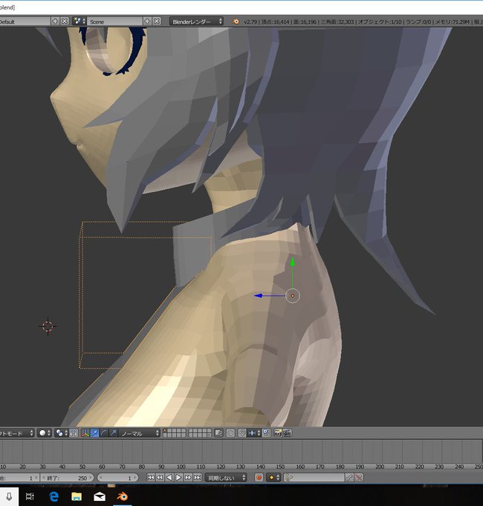Enable the scale manipulator
The height and width of the screenshot is (506, 483).
coord(113,433)
